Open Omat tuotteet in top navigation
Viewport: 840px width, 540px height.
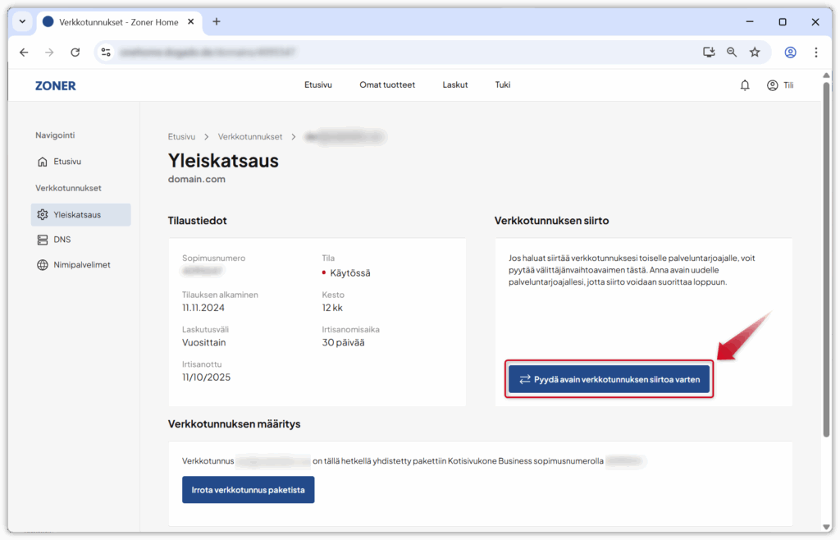(387, 85)
